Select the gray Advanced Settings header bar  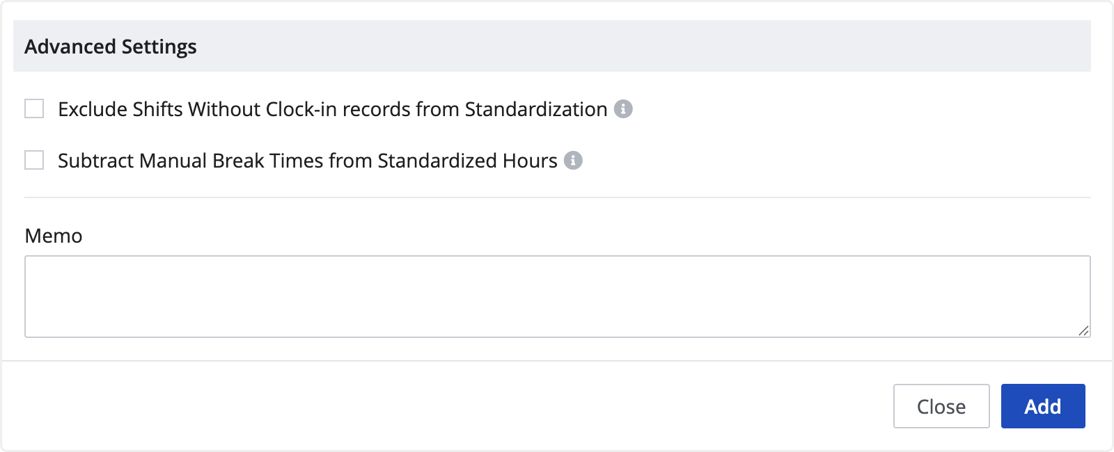coord(627,47)
